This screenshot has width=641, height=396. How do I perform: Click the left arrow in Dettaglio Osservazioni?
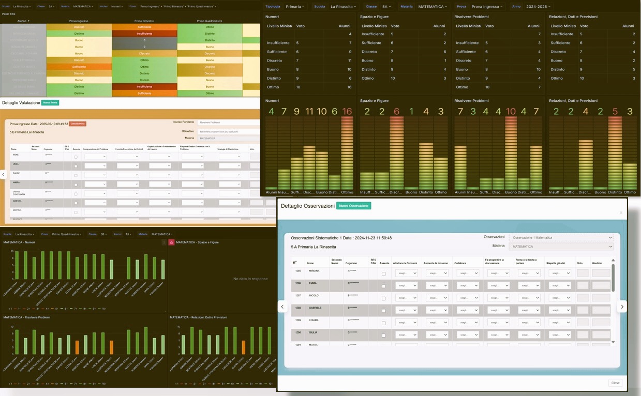[x=282, y=307]
